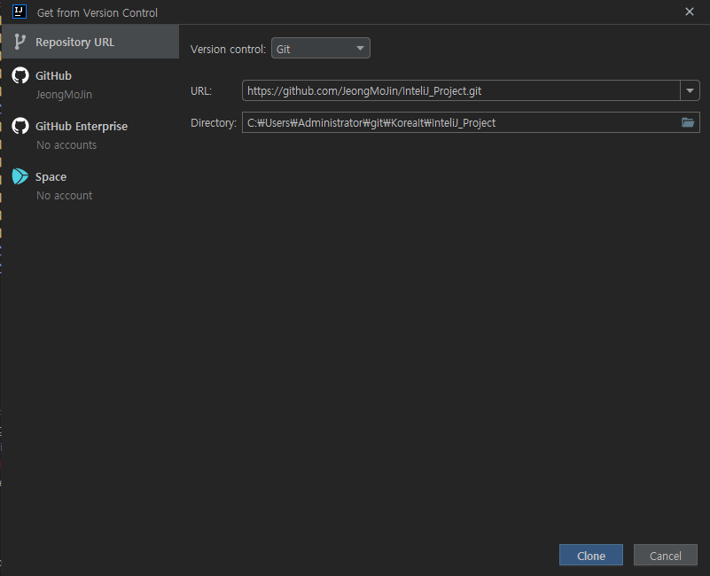Click the IntelliJ IDEA logo in the title bar
The height and width of the screenshot is (576, 710).
pos(20,12)
